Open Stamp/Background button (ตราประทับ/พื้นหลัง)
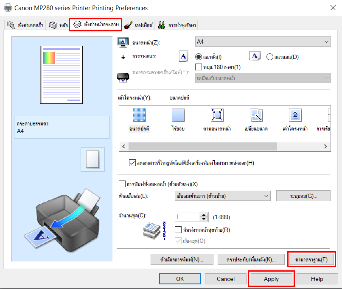Image resolution: width=342 pixels, height=289 pixels. point(251,259)
